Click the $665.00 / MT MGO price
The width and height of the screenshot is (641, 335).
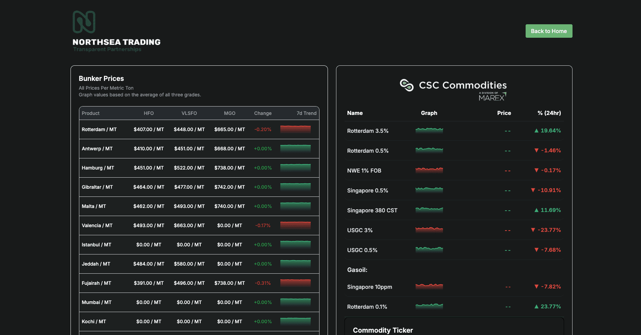[x=230, y=129]
